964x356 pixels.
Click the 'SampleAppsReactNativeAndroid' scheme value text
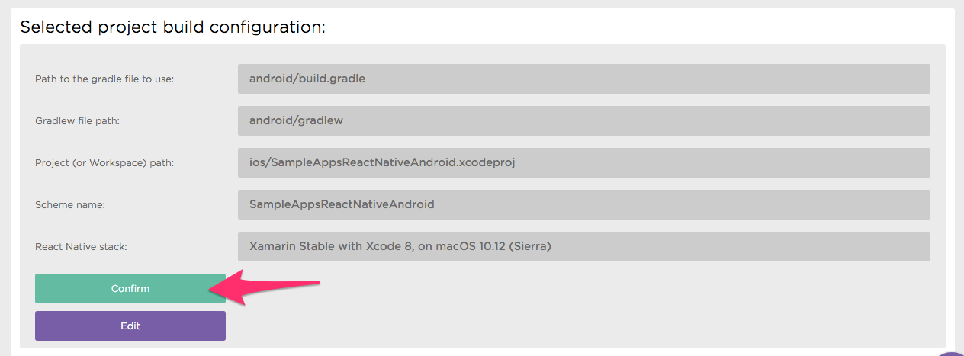pyautogui.click(x=342, y=204)
